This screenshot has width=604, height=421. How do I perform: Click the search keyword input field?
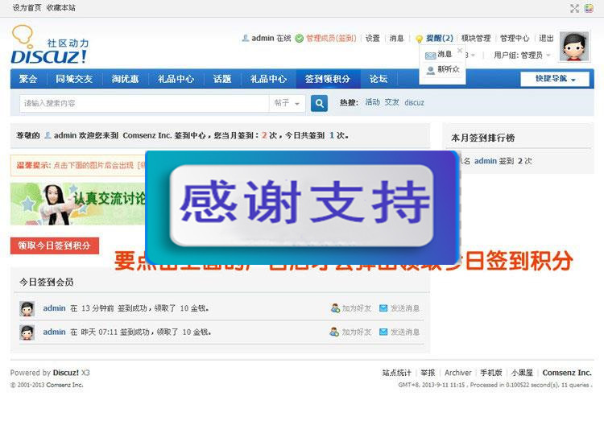[x=145, y=103]
